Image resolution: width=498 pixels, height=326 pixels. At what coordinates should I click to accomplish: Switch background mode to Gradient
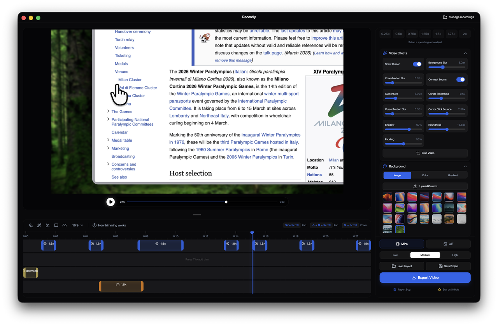(x=454, y=175)
